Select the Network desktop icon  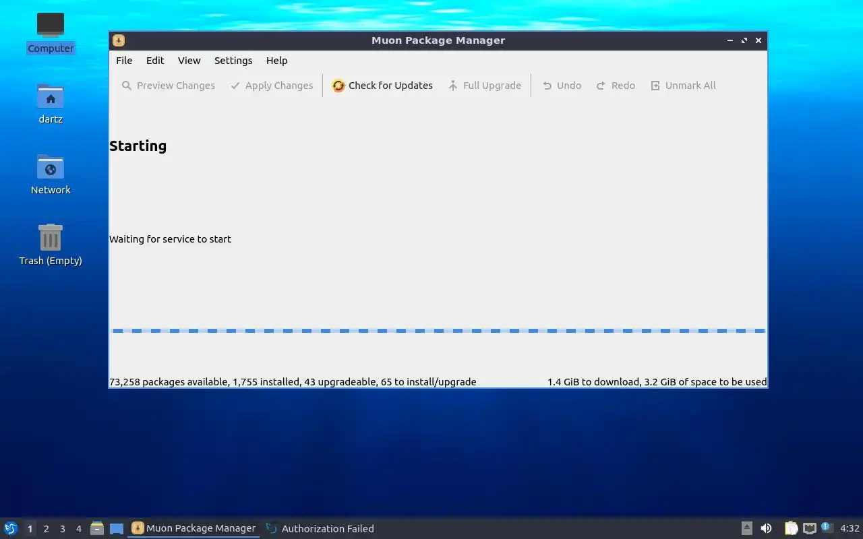[51, 175]
